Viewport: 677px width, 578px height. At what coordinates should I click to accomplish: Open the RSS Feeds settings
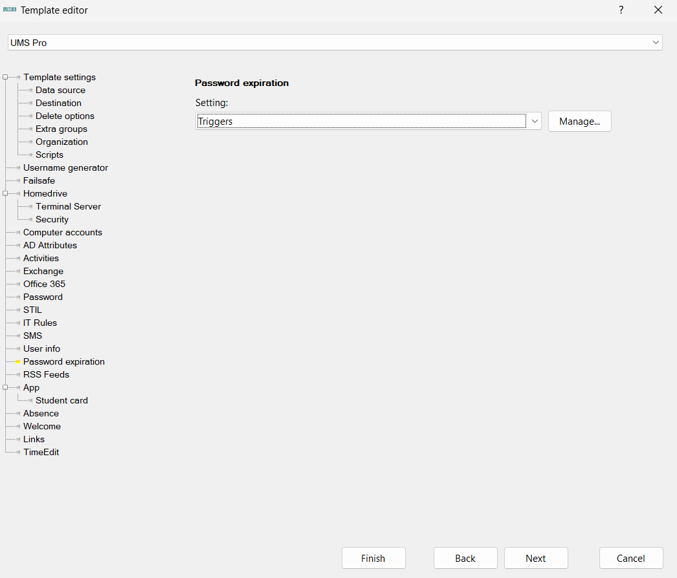46,375
